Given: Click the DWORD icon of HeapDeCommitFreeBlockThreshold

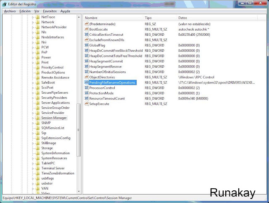Looking at the screenshot, I should 87,50.
